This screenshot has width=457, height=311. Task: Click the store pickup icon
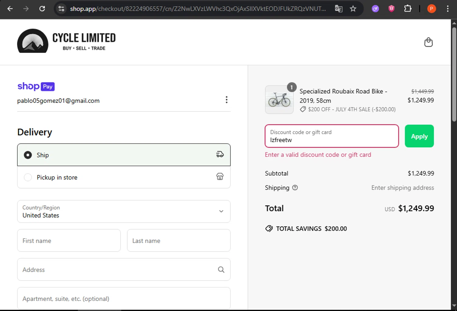[220, 176]
